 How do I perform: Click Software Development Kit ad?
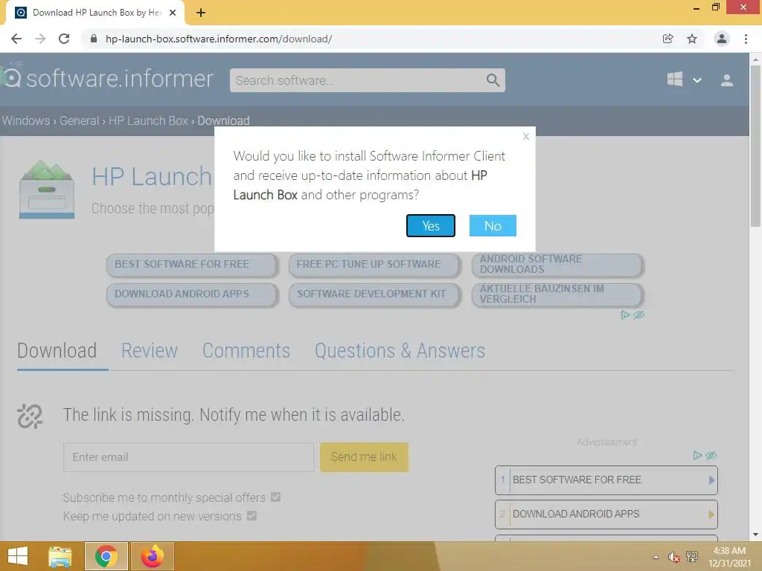(374, 294)
